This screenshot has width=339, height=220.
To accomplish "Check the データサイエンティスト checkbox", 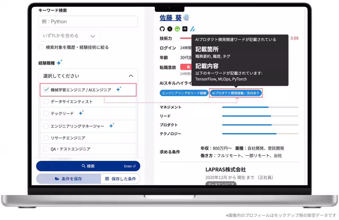I will (46, 101).
